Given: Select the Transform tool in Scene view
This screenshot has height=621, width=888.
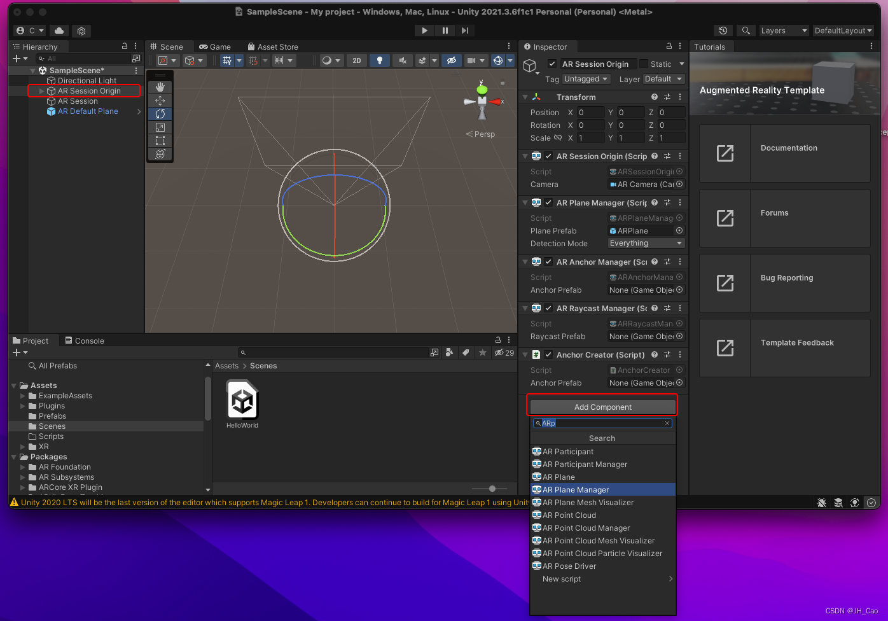Looking at the screenshot, I should (x=160, y=154).
